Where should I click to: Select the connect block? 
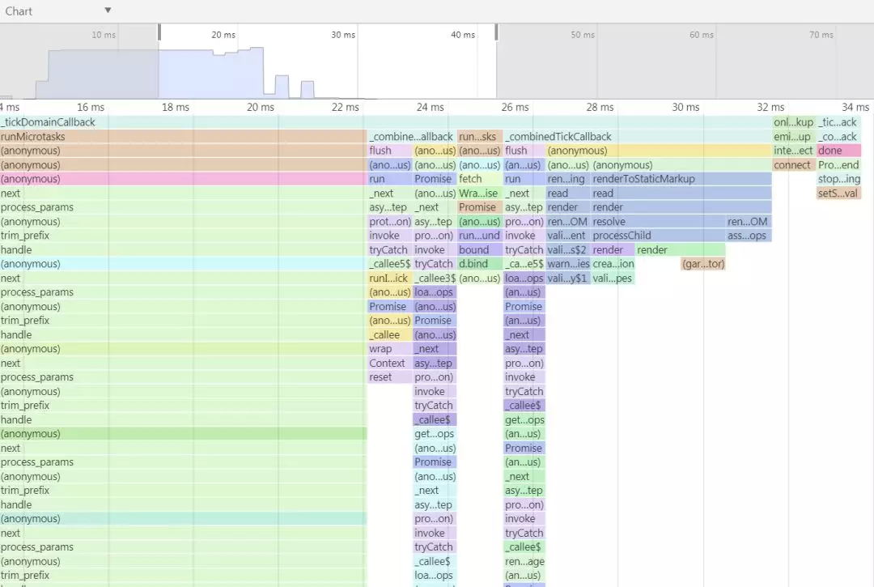(793, 165)
